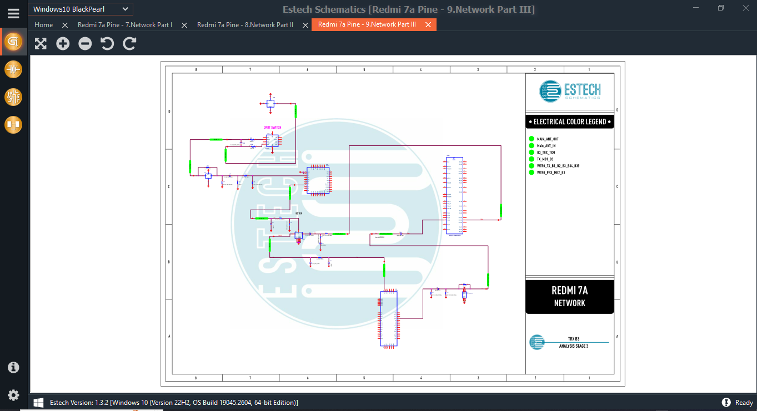Open the capacitor component sidebar icon
757x411 pixels.
13,69
